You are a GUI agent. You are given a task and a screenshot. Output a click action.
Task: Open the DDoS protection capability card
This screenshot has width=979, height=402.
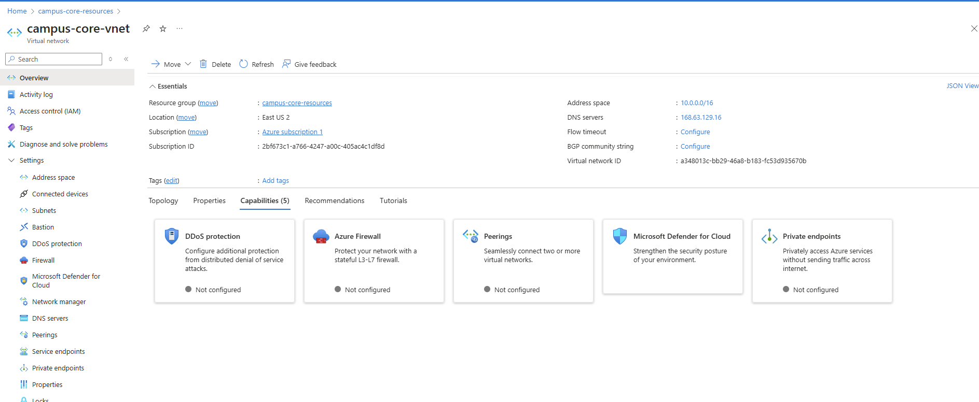click(x=225, y=261)
